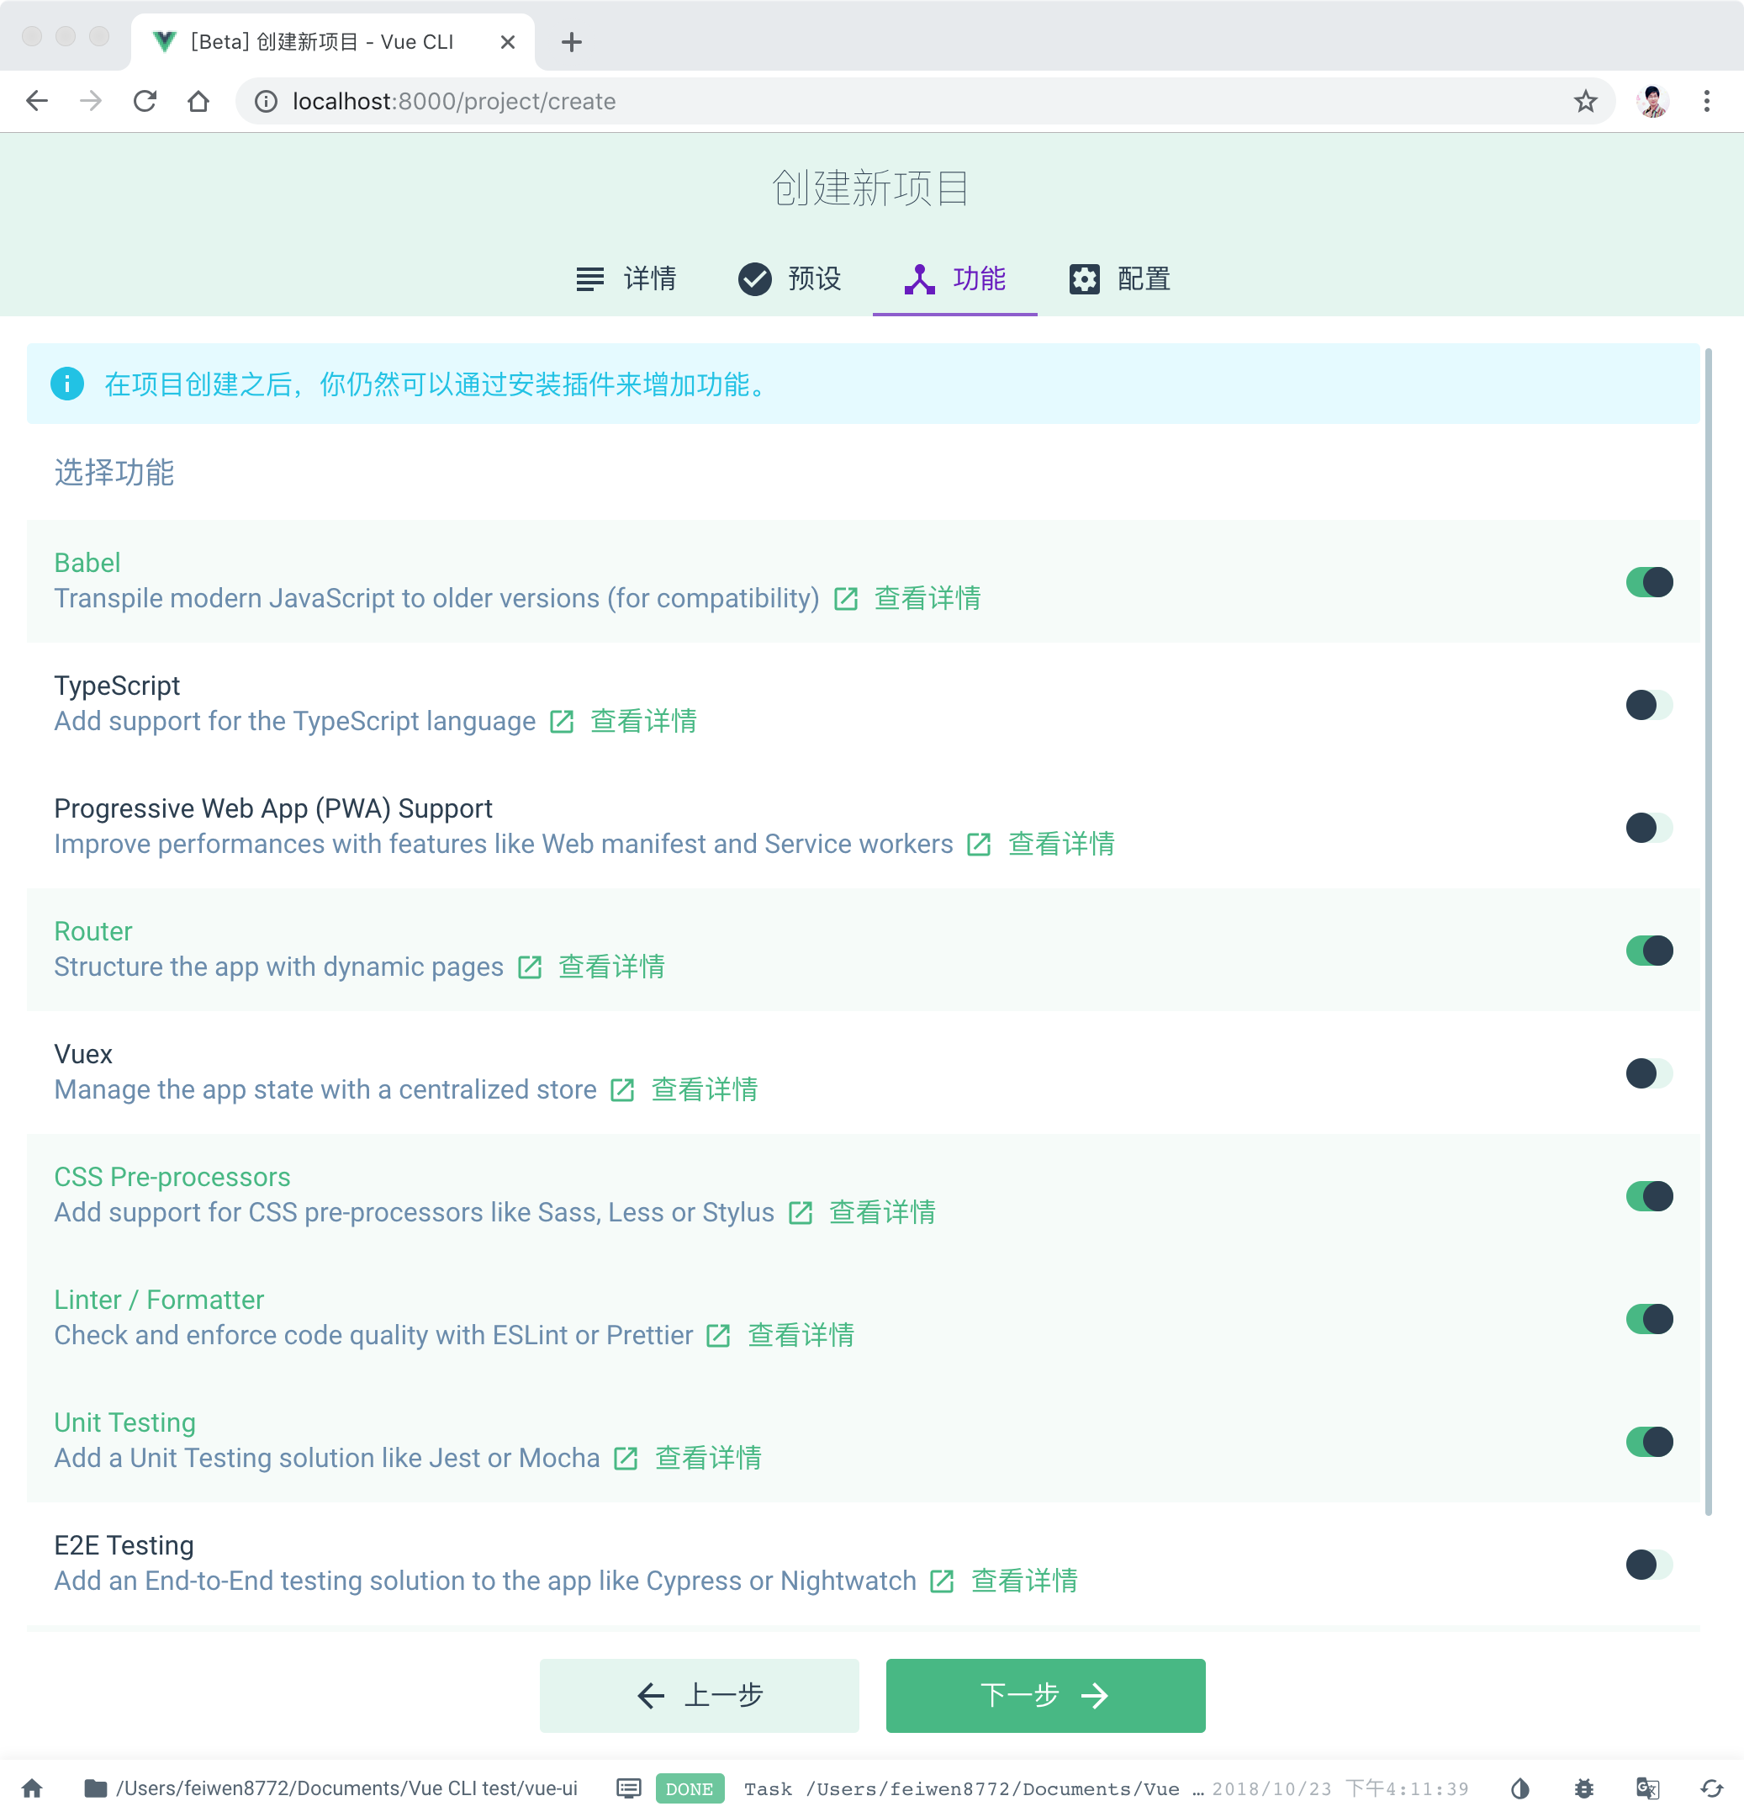Image resolution: width=1744 pixels, height=1817 pixels.
Task: Open 查看详情 link for Unit Testing
Action: [708, 1459]
